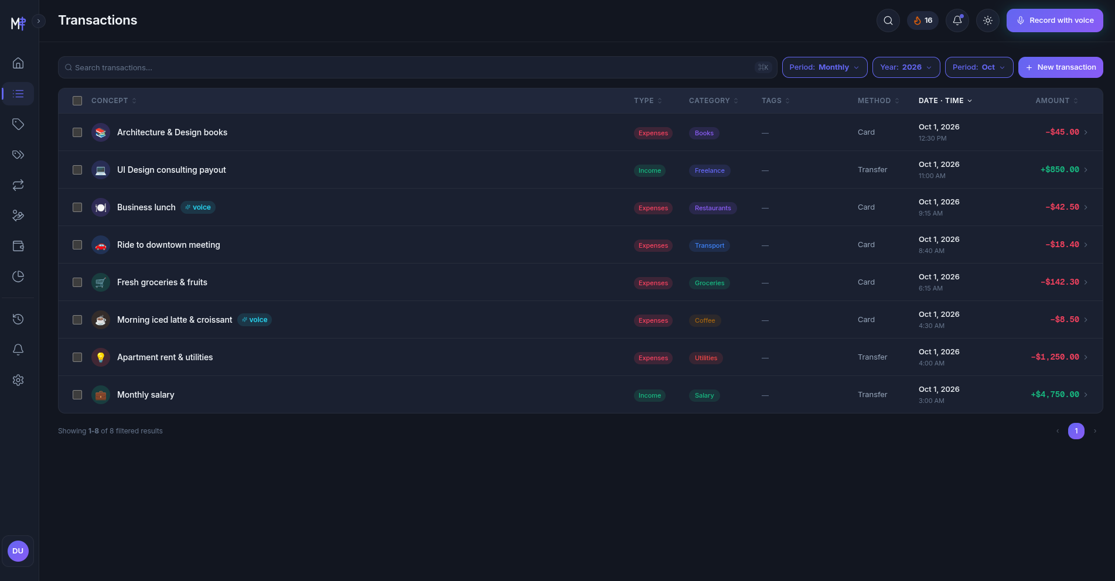Sort by the Method column header
Screen dimensions: 1115x581
(878, 101)
